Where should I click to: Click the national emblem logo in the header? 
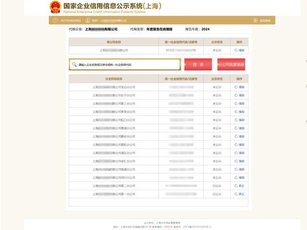coord(55,7)
